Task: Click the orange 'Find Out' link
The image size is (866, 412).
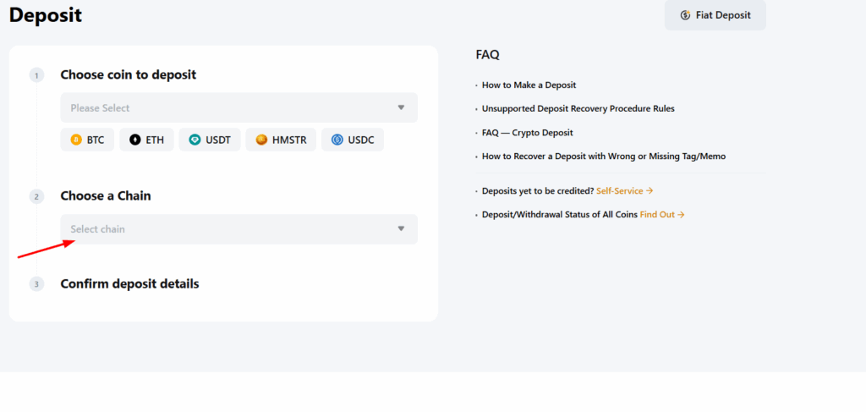Action: tap(661, 215)
